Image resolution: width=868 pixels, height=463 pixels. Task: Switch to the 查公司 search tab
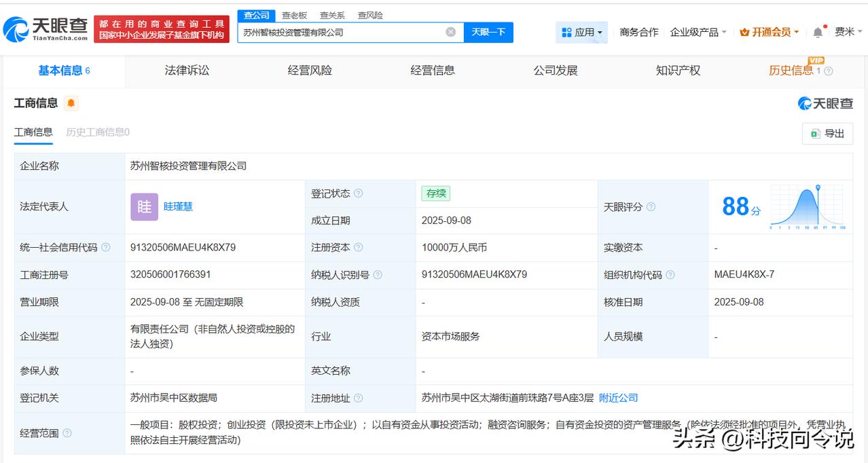[257, 15]
